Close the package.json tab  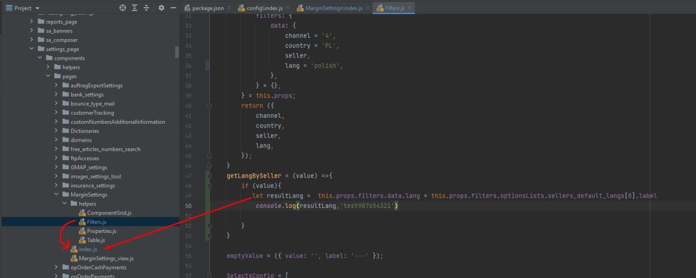(x=229, y=8)
